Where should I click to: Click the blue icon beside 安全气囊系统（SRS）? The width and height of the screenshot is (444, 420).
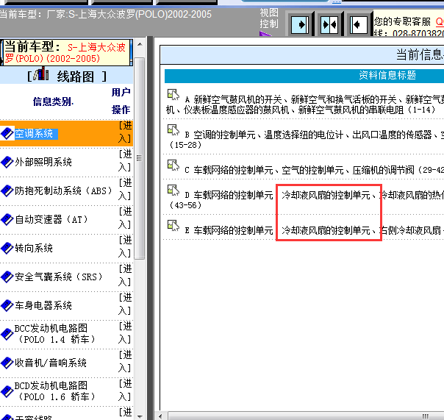(x=7, y=277)
